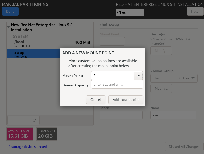This screenshot has height=154, width=204.
Task: Open the Volume Group rhel dropdown
Action: pos(174,78)
